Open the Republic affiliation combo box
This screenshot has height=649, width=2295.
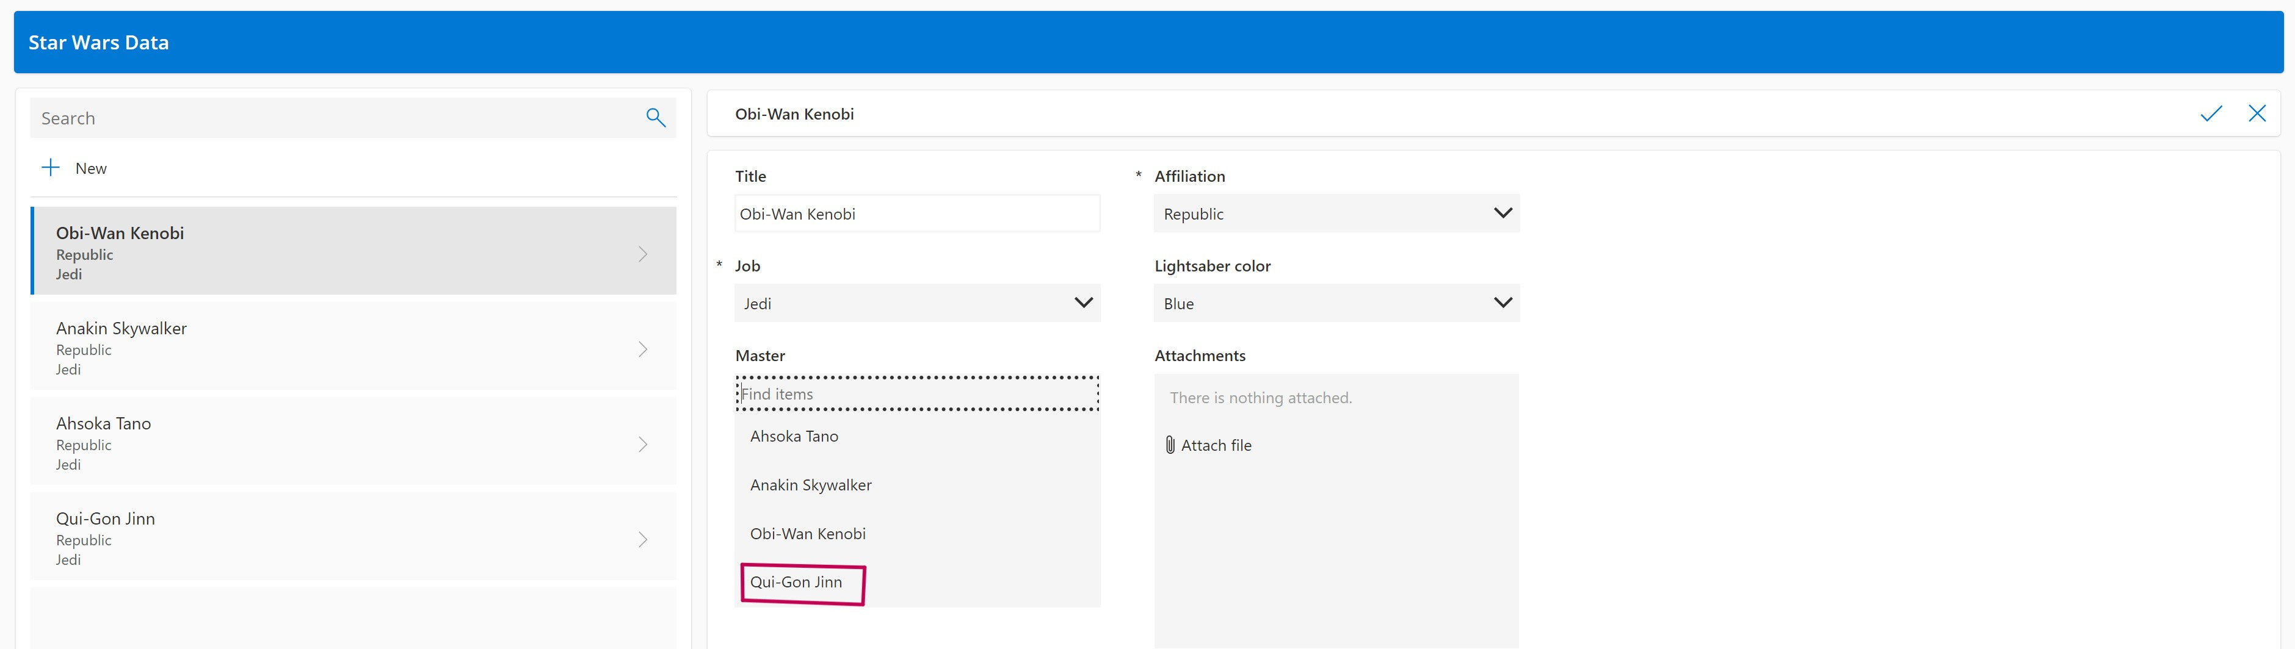1336,213
